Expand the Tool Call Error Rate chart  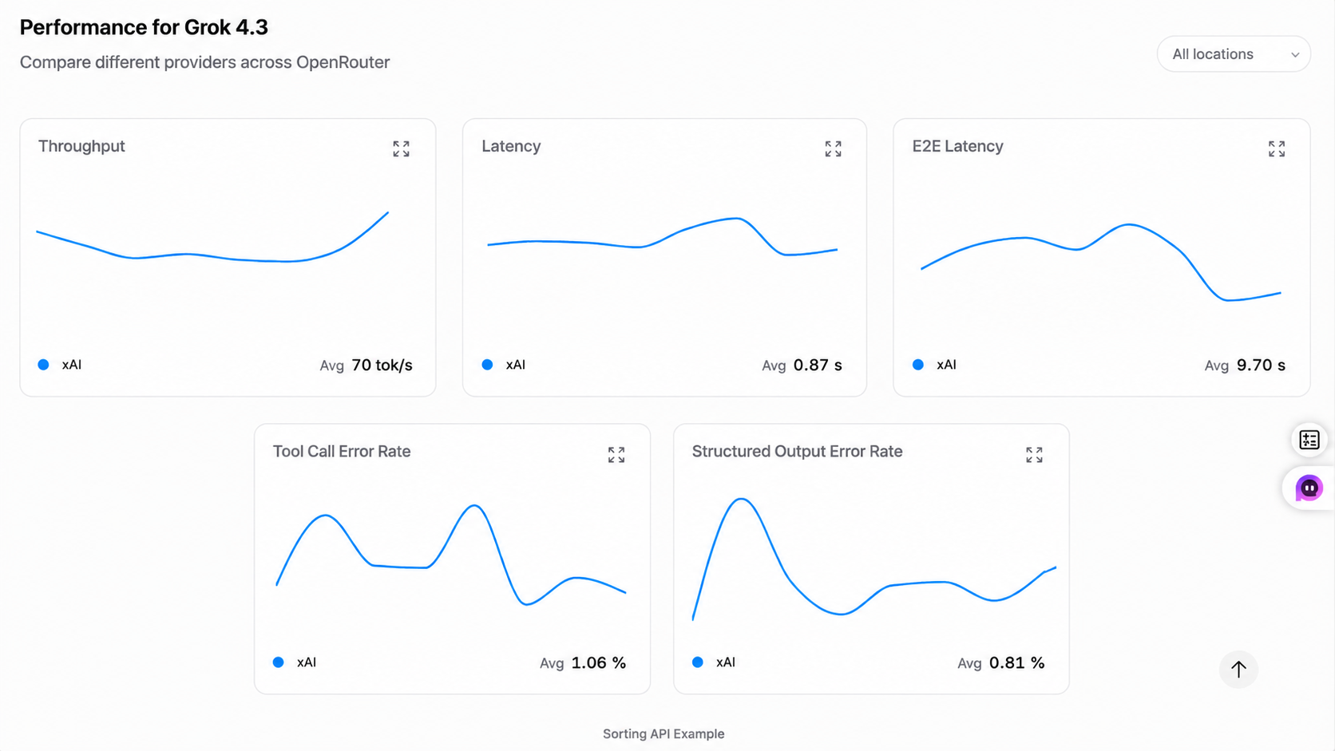click(x=616, y=455)
